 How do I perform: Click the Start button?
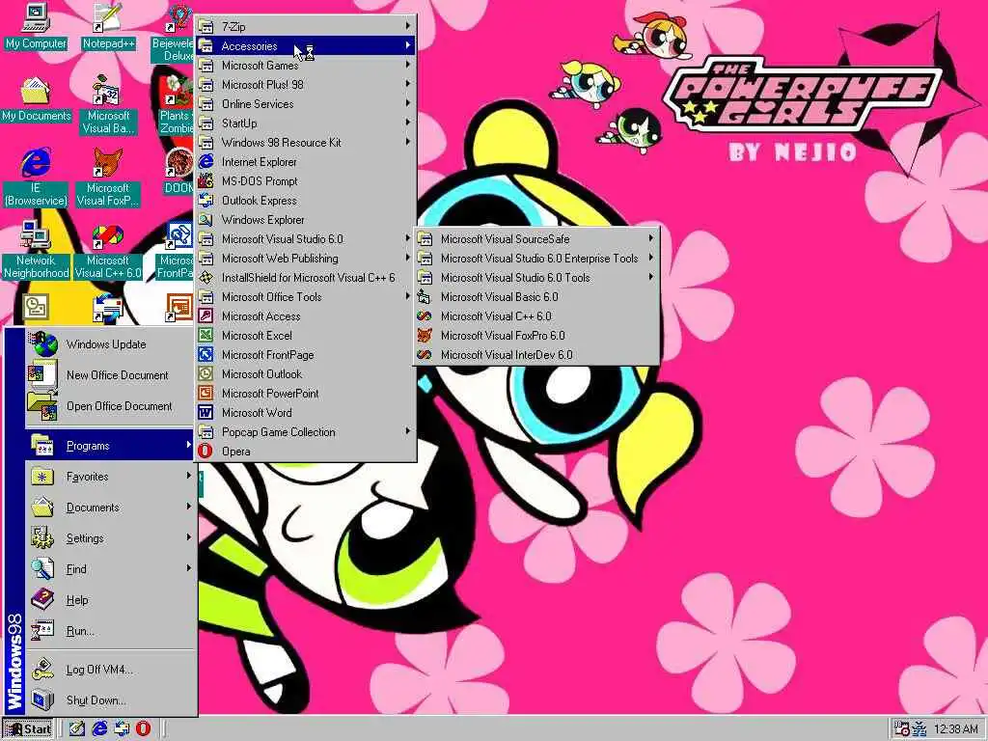coord(28,729)
